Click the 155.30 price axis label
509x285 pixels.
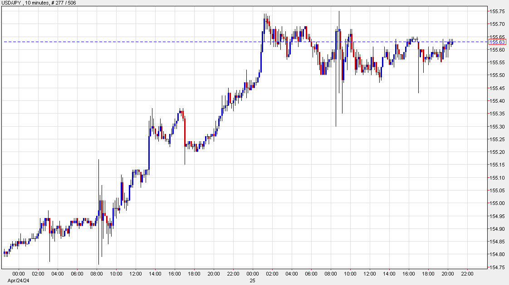(497, 127)
